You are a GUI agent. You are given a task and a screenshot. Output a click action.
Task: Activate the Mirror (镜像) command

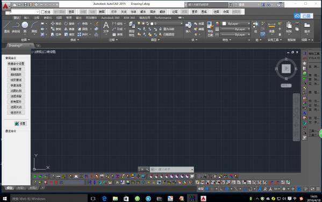point(69,29)
